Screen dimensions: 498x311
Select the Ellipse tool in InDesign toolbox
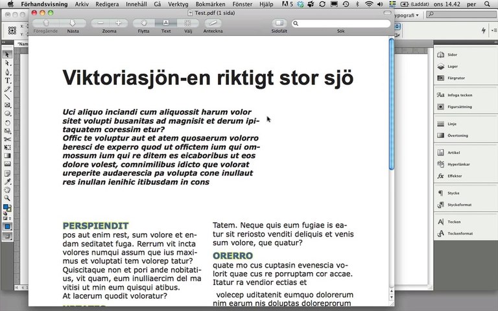pyautogui.click(x=7, y=113)
